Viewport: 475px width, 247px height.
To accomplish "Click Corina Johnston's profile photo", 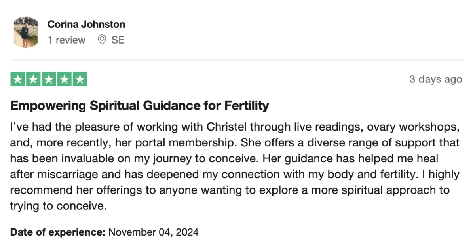I will (x=26, y=32).
